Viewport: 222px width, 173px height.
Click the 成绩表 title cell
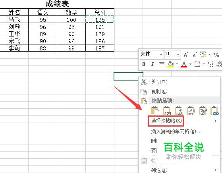pyautogui.click(x=57, y=4)
